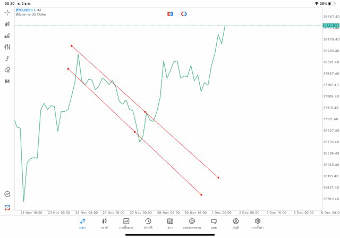Enable the crosshair cursor tool
Screen dimensions: 340x238
click(x=7, y=12)
